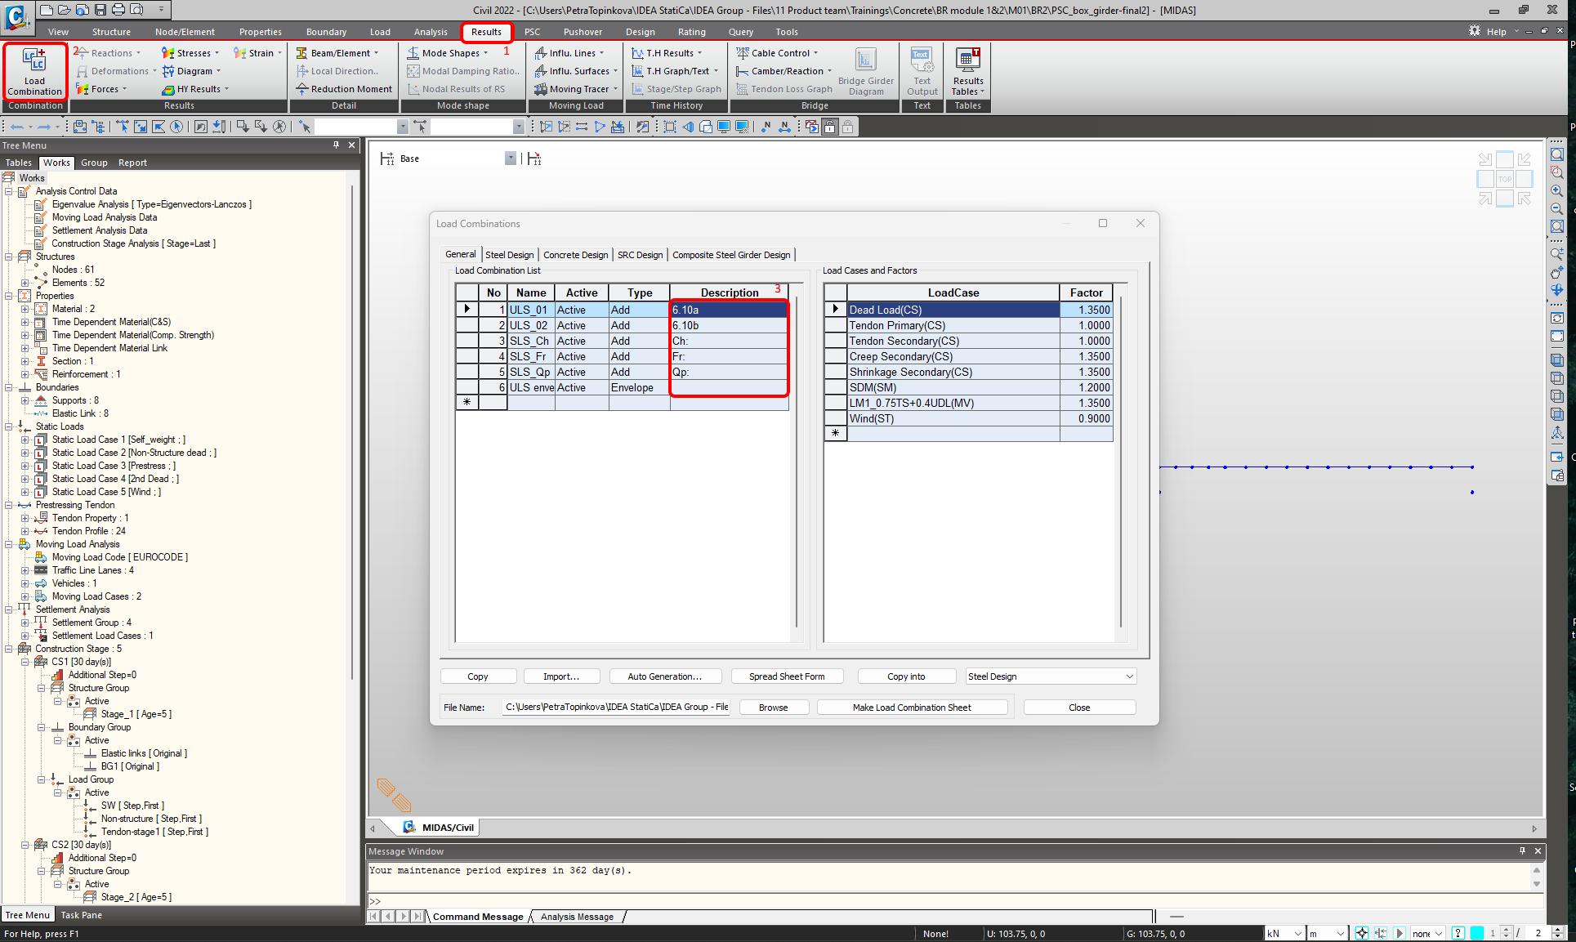Open the kN force unit dropdown
Image resolution: width=1576 pixels, height=942 pixels.
tap(1297, 934)
